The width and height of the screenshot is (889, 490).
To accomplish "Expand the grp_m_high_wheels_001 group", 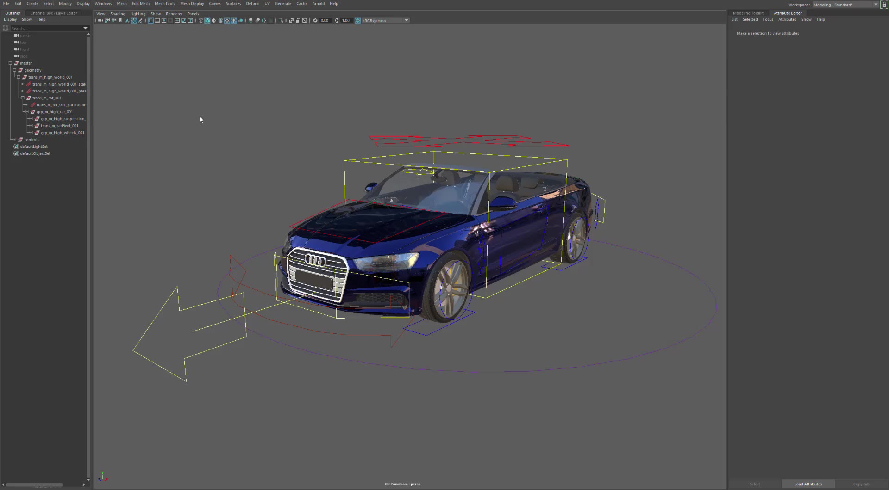I will [31, 133].
